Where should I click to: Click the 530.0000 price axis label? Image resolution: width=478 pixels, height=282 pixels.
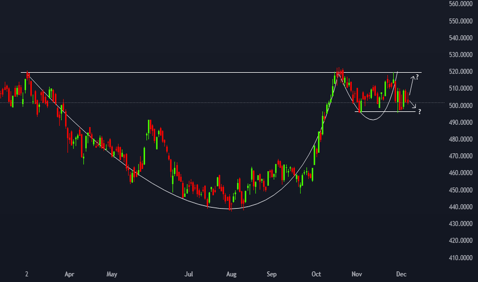click(461, 54)
